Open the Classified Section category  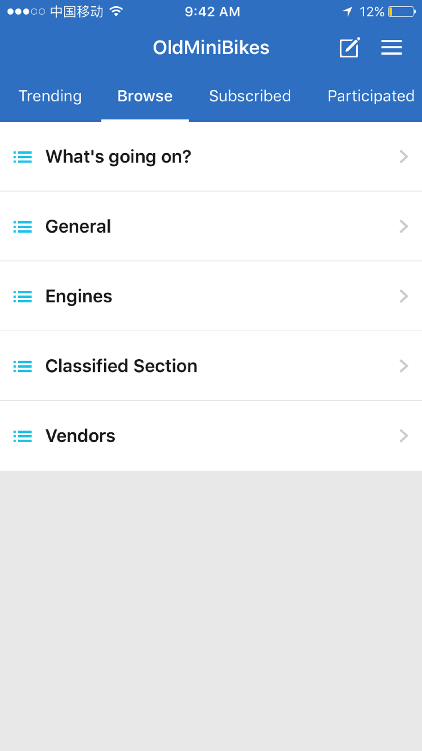[x=121, y=366]
